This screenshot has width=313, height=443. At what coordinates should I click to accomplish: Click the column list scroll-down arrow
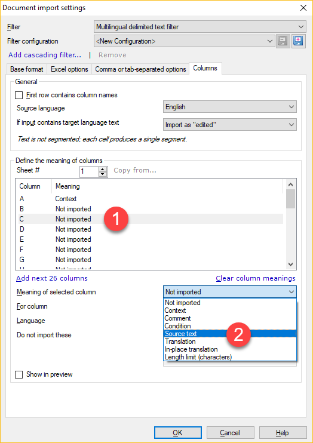[x=291, y=264]
